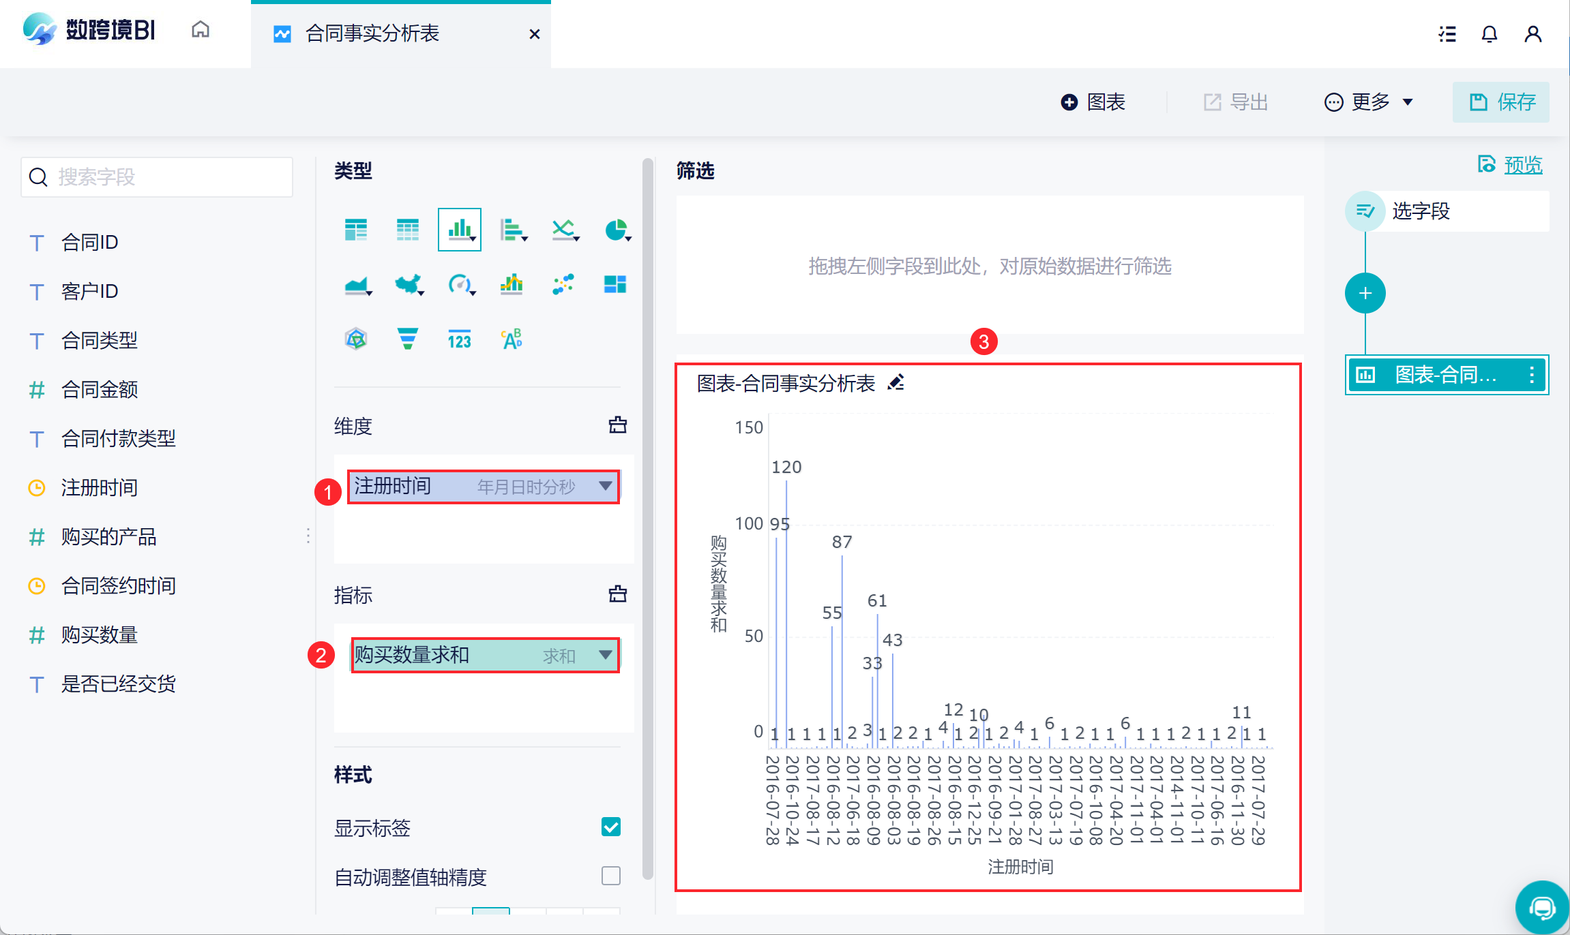Click the 图表 add chart button

click(1093, 102)
